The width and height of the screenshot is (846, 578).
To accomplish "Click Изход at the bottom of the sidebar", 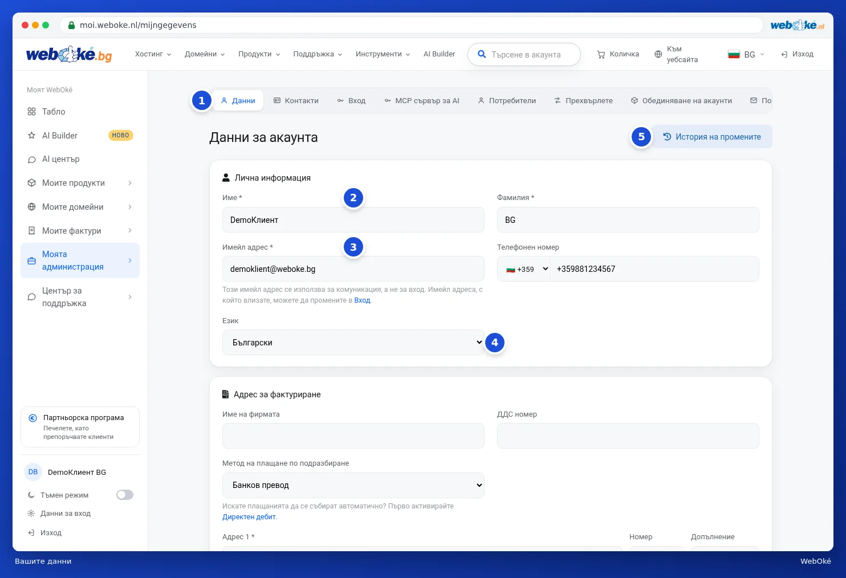I will (51, 533).
